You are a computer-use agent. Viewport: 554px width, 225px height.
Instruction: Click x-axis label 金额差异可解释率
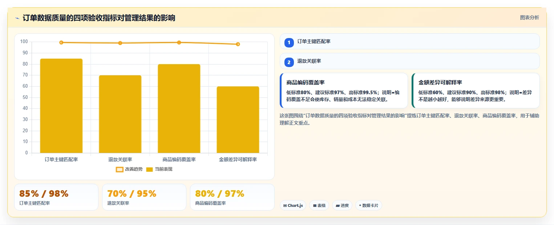point(238,159)
